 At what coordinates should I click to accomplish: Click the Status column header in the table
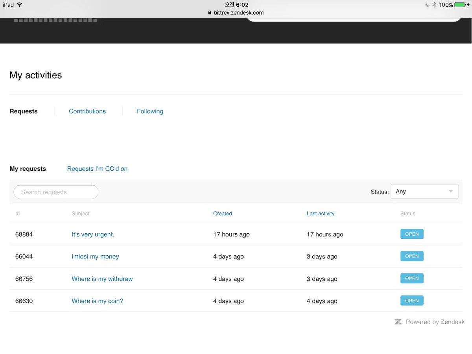[x=408, y=214]
